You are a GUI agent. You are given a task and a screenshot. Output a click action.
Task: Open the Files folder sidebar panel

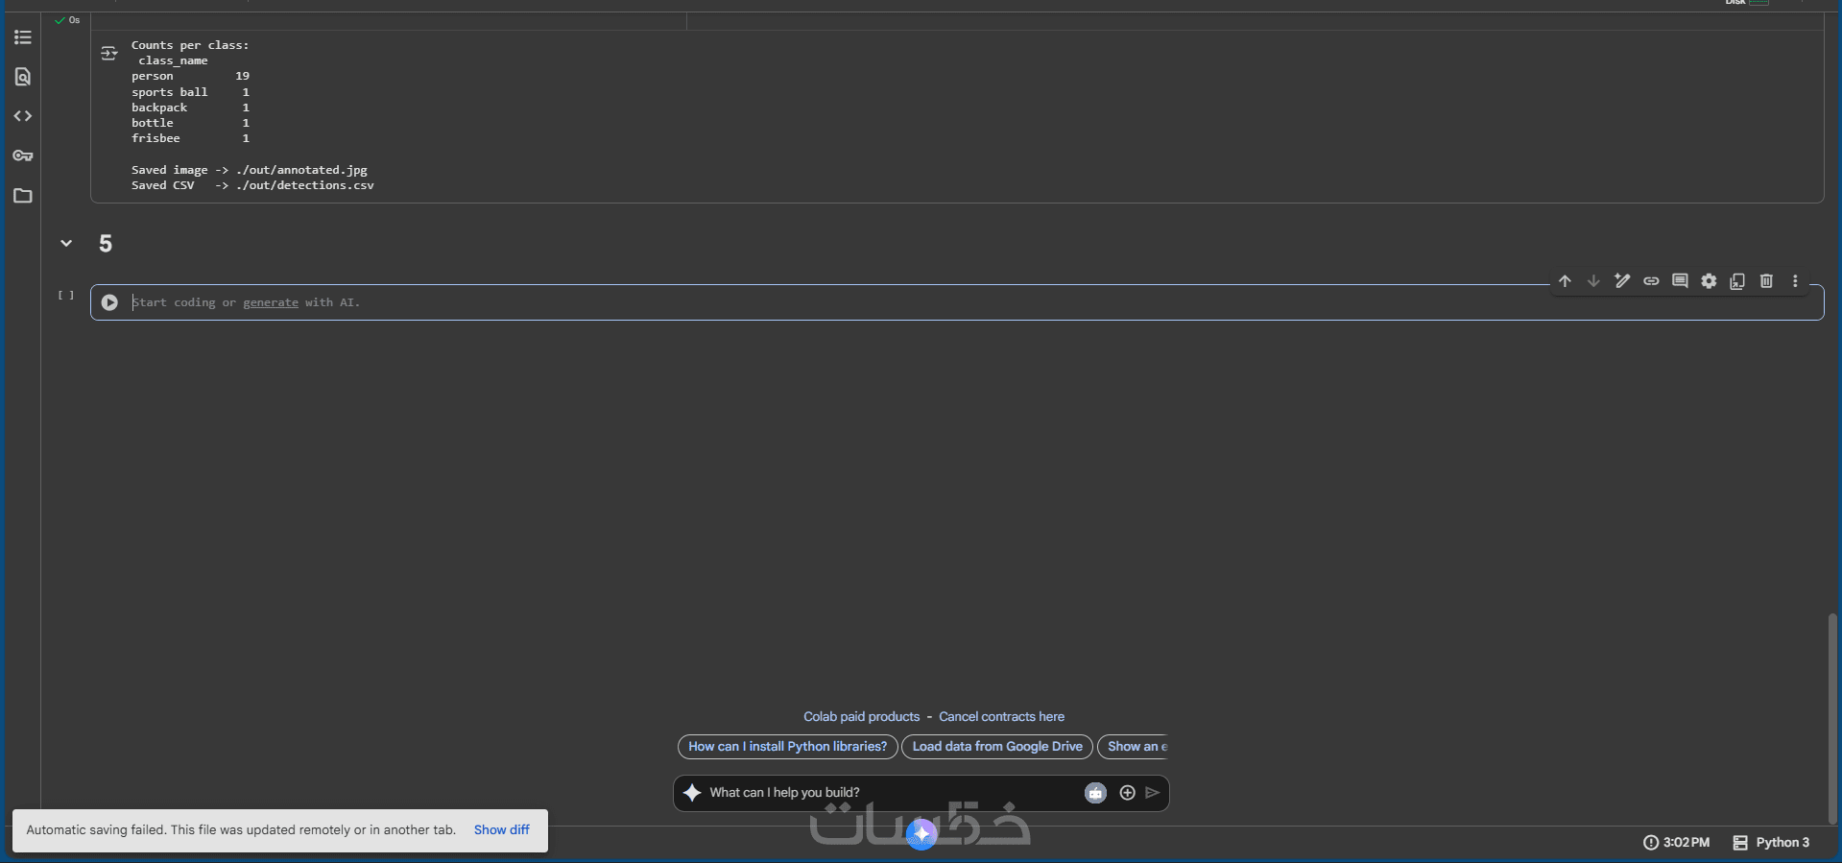coord(23,196)
